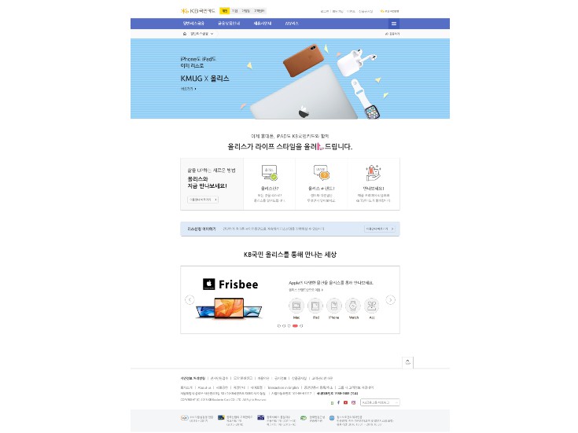Select the Watch product category icon

353,306
